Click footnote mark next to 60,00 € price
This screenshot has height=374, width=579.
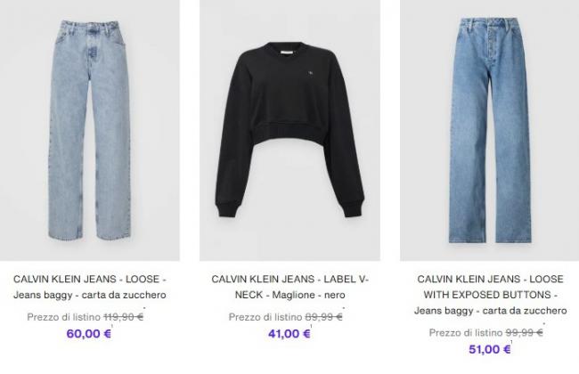[112, 326]
